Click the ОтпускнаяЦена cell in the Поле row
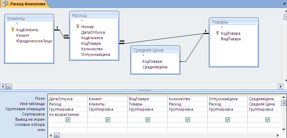This screenshot has width=287, height=138. (x=228, y=99)
